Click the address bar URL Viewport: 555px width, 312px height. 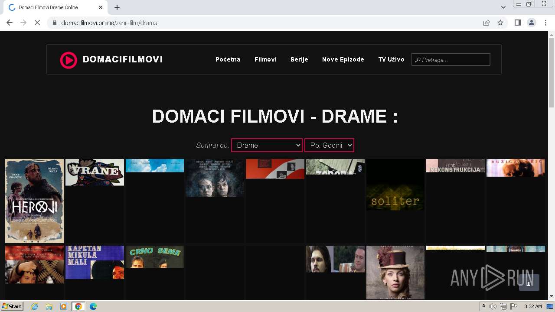[109, 23]
